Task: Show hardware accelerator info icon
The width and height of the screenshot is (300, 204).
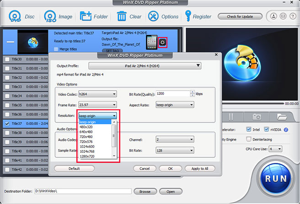Action: click(x=286, y=130)
